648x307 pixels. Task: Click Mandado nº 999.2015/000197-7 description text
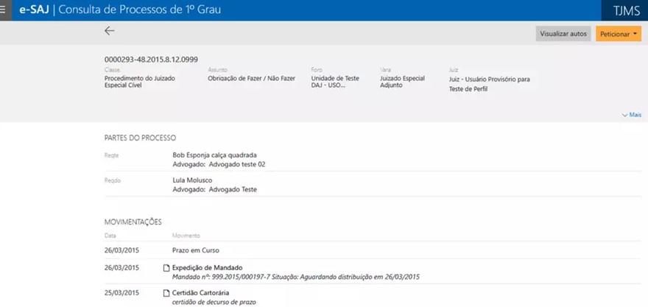coord(295,277)
